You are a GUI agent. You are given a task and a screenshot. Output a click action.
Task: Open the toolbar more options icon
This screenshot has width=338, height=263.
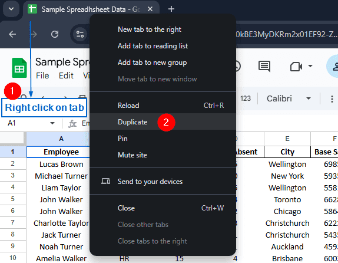click(x=332, y=98)
